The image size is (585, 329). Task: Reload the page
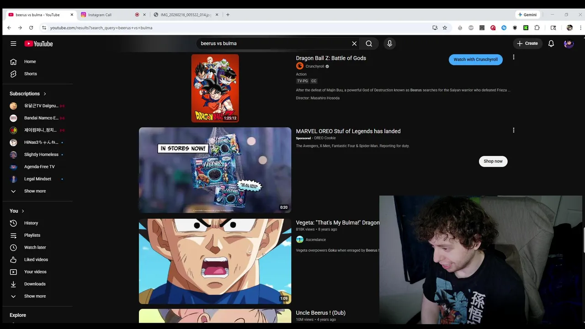coord(31,27)
